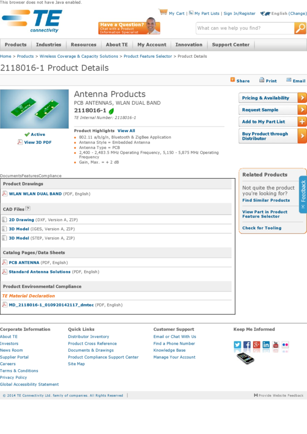The width and height of the screenshot is (307, 434).
Task: Click file icon next to 2D Drawing
Action: pos(5,220)
